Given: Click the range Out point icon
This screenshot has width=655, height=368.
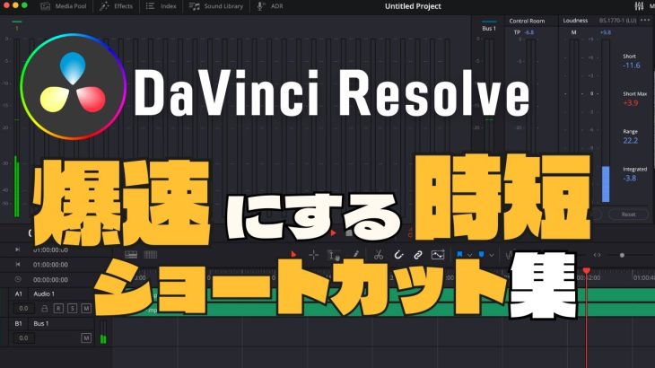Looking at the screenshot, I should (18, 265).
